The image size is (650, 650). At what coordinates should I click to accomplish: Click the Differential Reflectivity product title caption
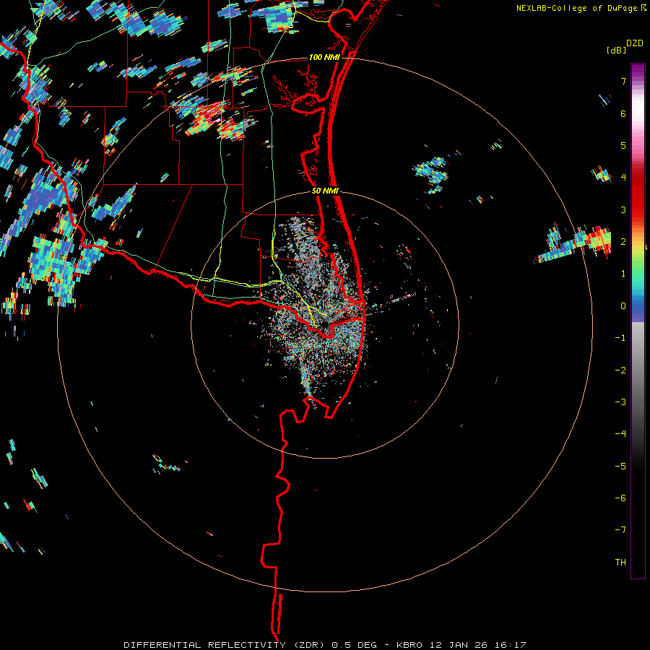[x=325, y=645]
